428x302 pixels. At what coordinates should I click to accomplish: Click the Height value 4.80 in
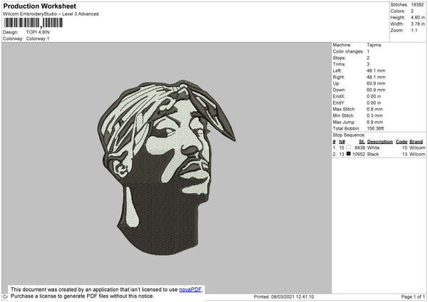[x=417, y=17]
